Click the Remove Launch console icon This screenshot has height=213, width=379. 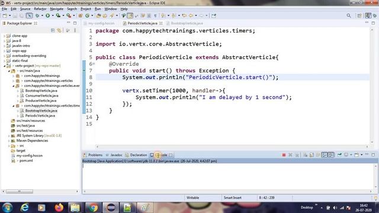click(290, 155)
